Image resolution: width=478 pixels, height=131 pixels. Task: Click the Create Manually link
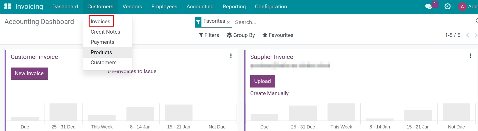click(269, 93)
